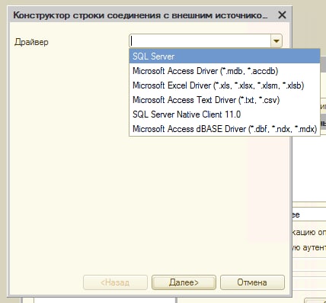The height and width of the screenshot is (303, 326).
Task: Choose SQL Server Native Client 11.0
Action: (225, 114)
